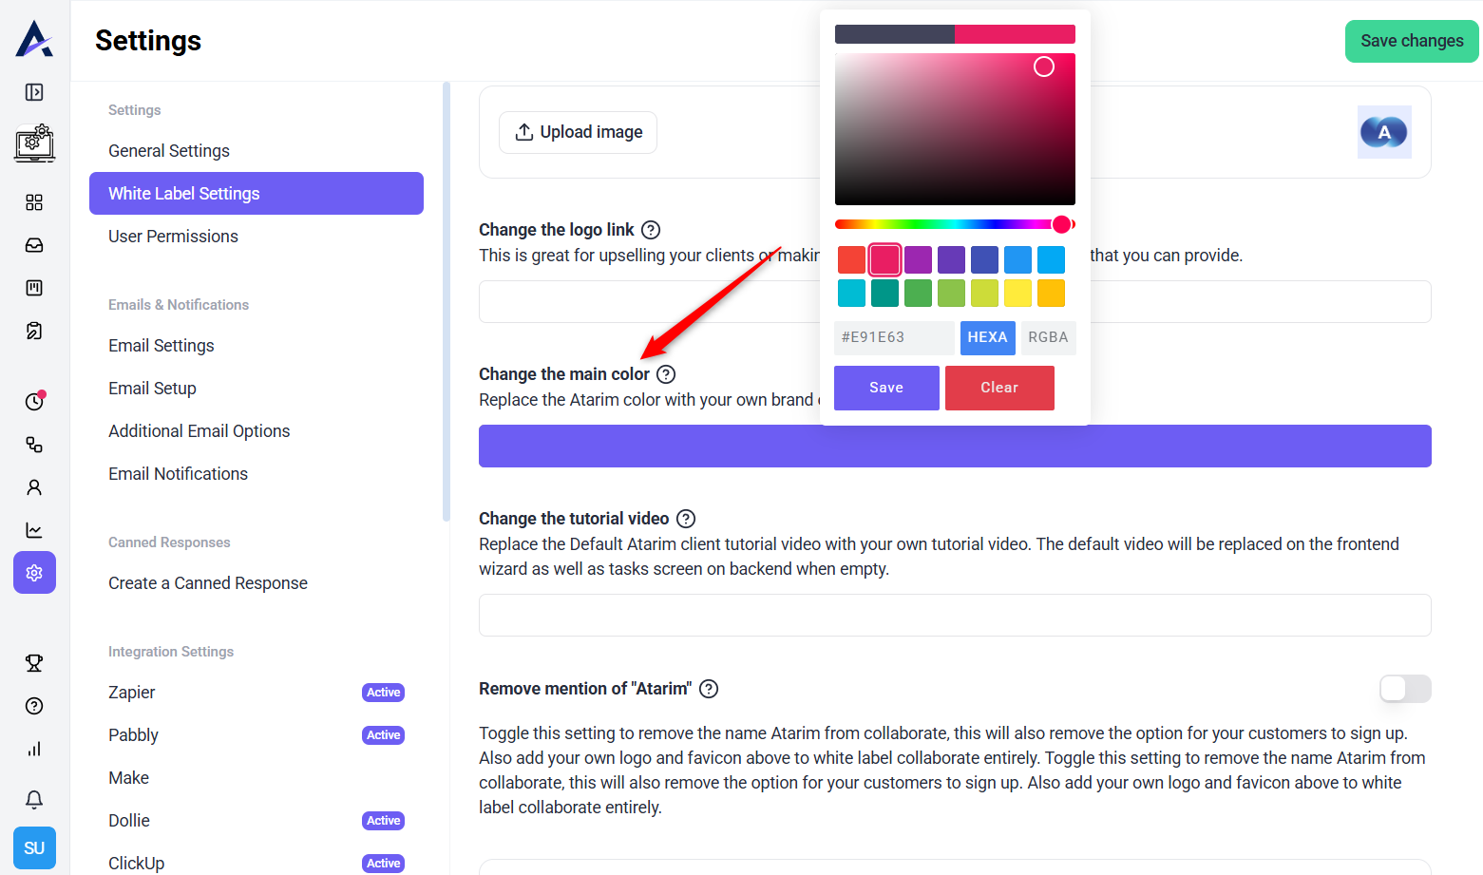
Task: Click the tutorial video URL field
Action: [x=954, y=615]
